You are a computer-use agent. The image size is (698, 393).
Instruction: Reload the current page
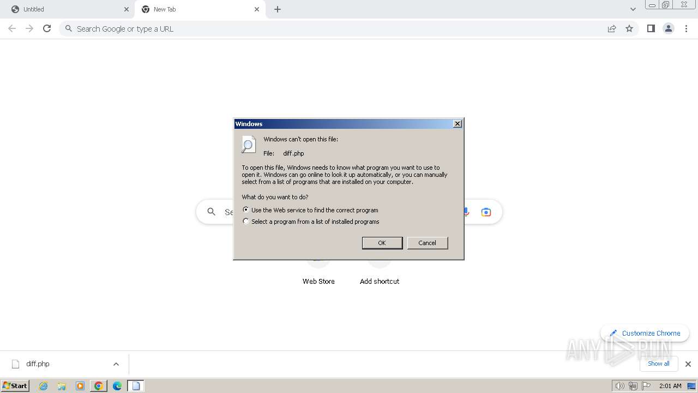(47, 28)
